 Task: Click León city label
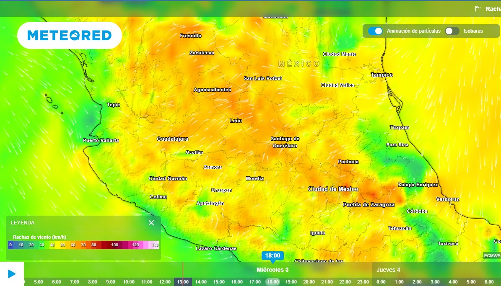(x=236, y=121)
